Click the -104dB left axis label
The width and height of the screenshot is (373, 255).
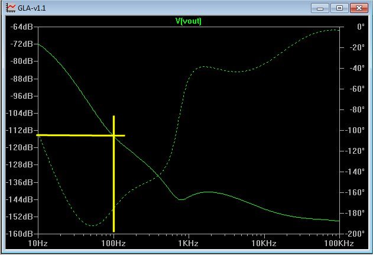(x=20, y=113)
